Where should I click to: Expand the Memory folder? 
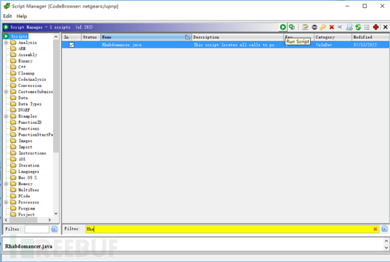[x=6, y=184]
